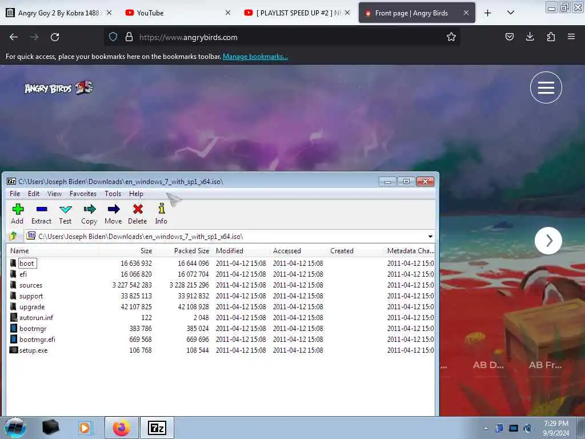Sort by the Created column header
The width and height of the screenshot is (585, 439).
click(355, 251)
